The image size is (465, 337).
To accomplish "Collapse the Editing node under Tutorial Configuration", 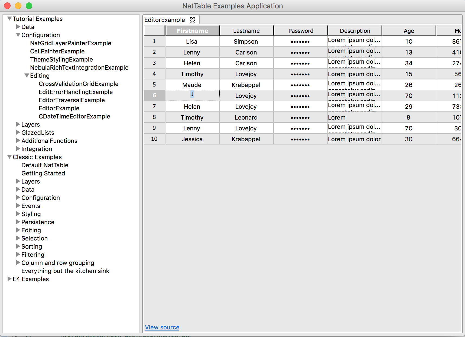I will point(27,75).
